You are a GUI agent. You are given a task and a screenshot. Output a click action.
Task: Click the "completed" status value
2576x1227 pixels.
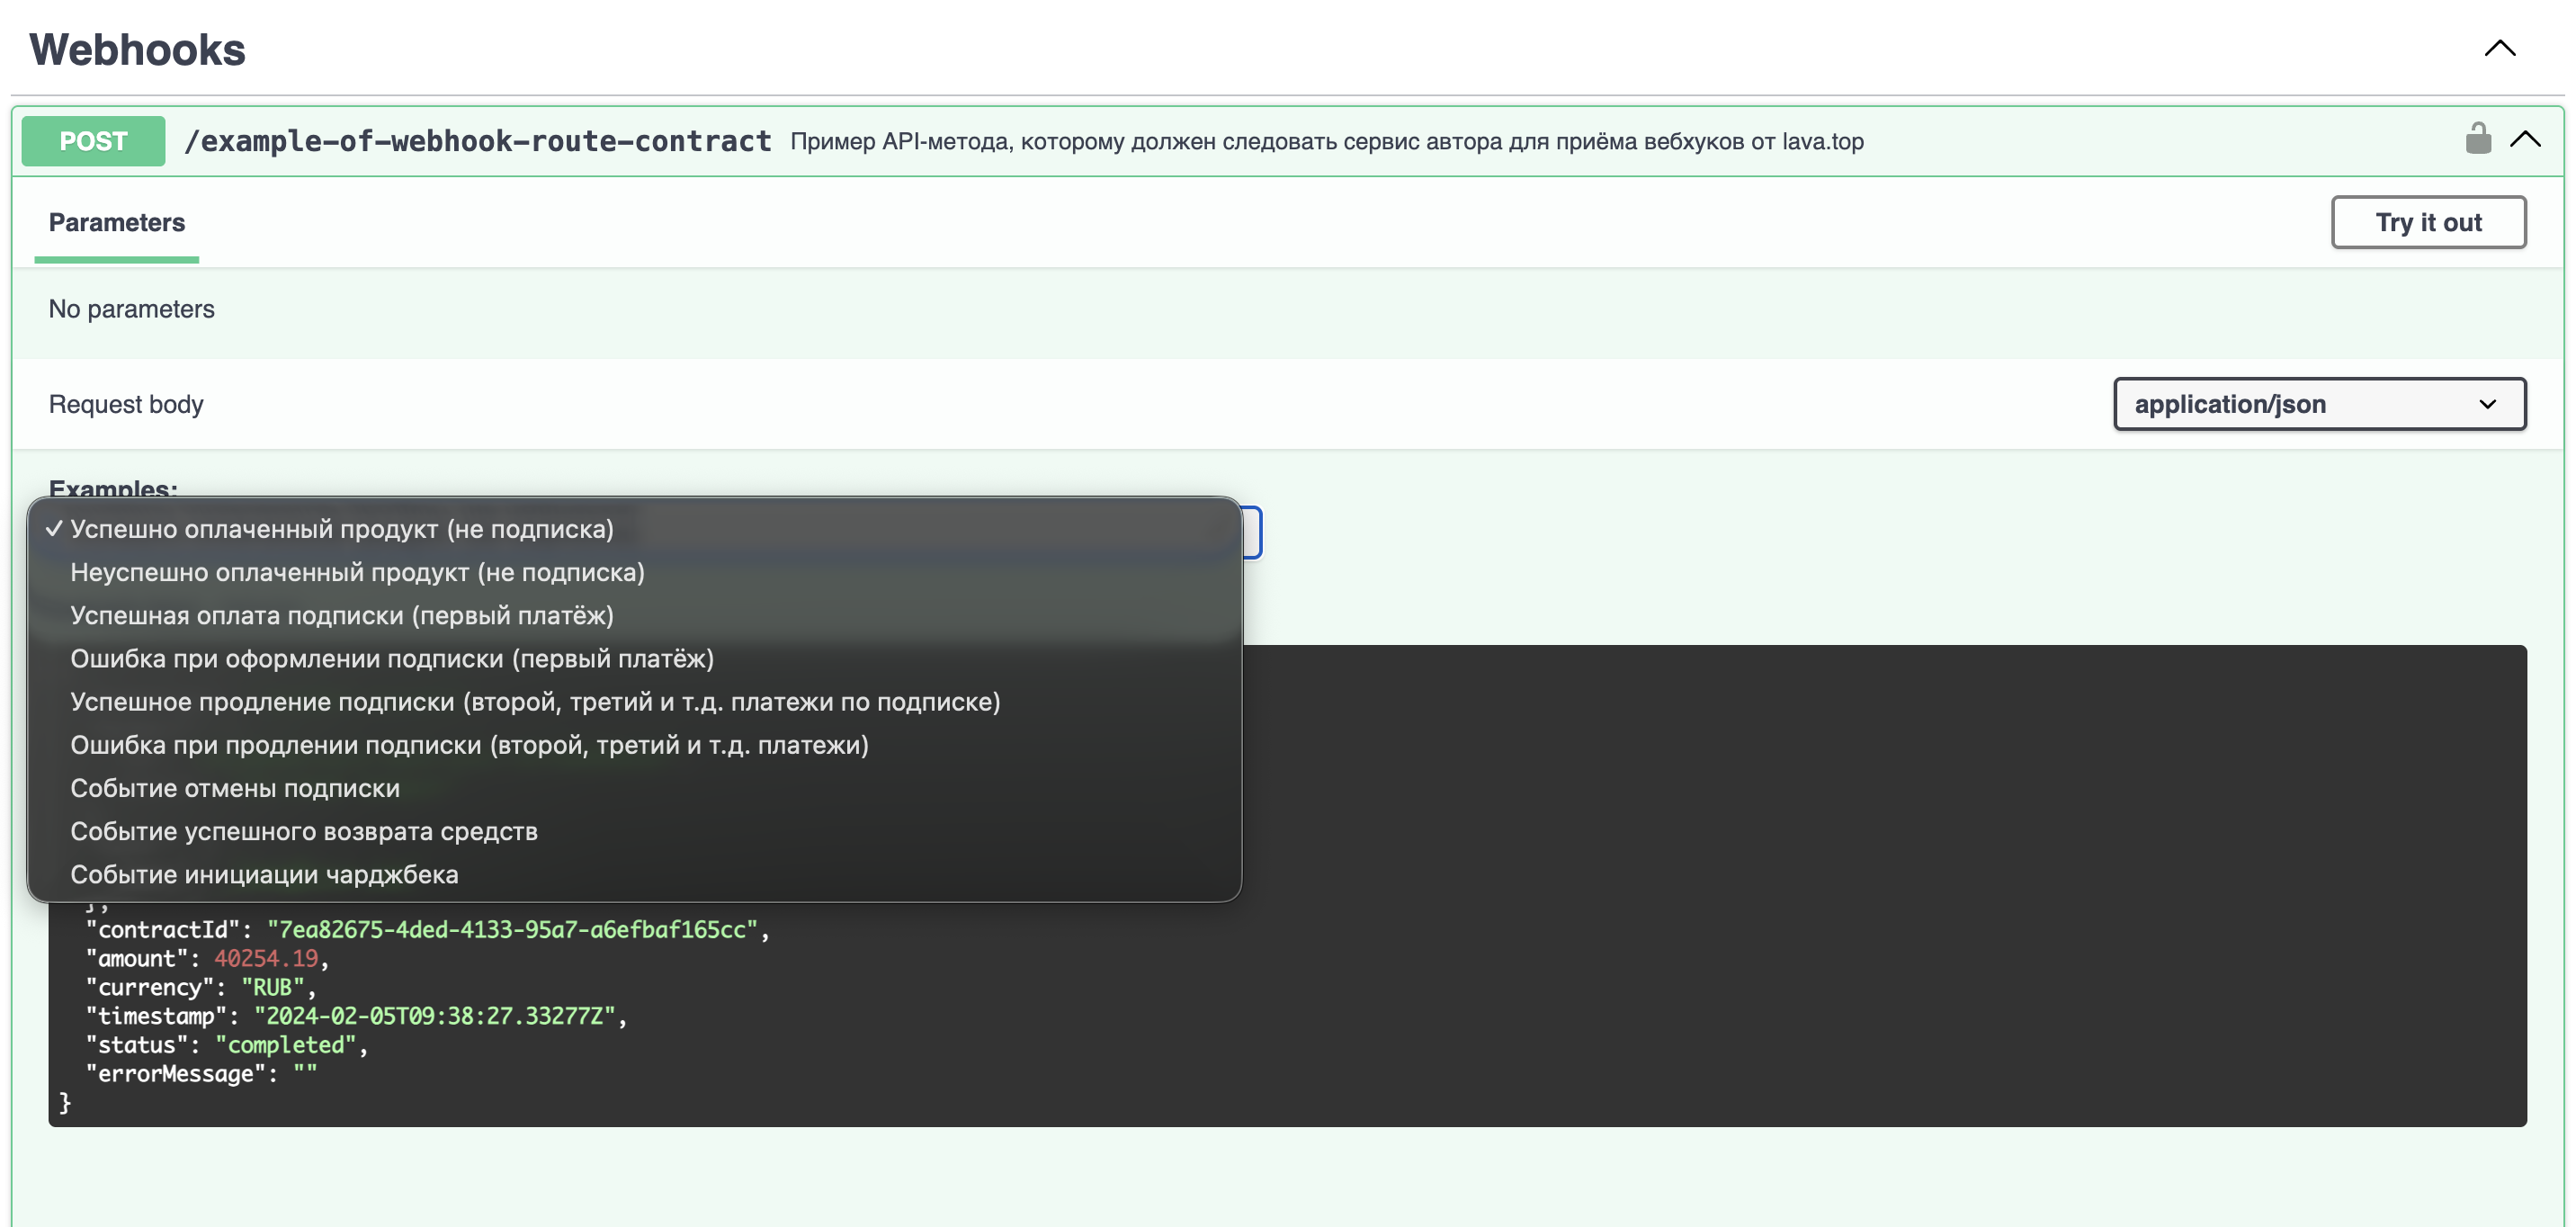click(286, 1045)
